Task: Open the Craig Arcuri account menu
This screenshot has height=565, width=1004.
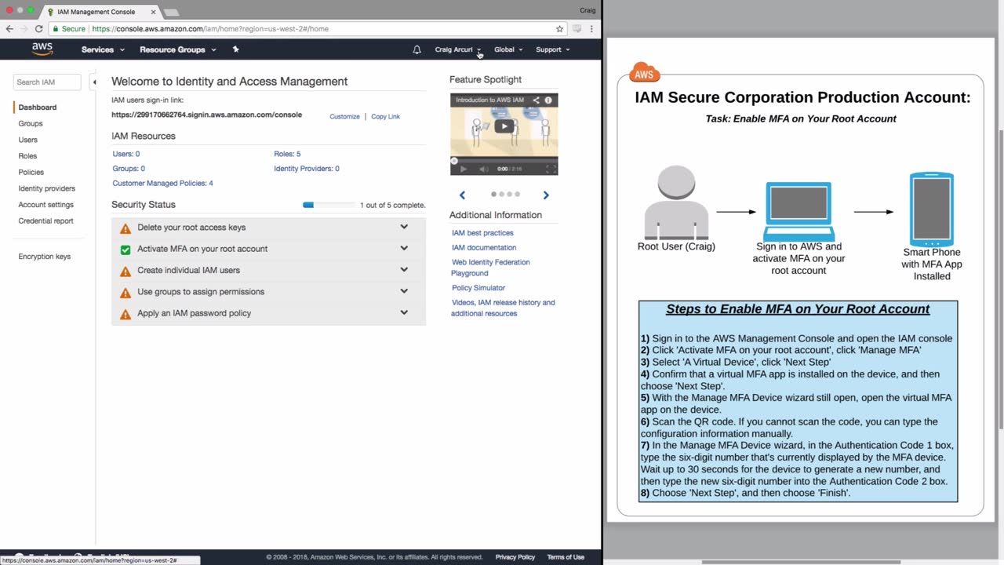Action: [x=458, y=49]
